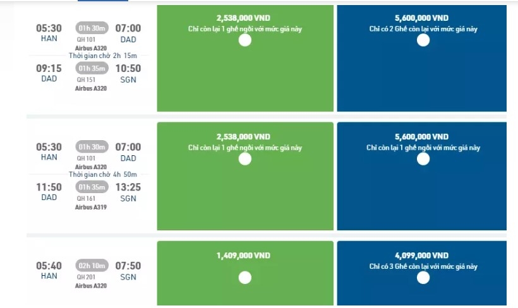Click the Airbus A319 aircraft label
This screenshot has height=308, width=518.
[x=91, y=207]
